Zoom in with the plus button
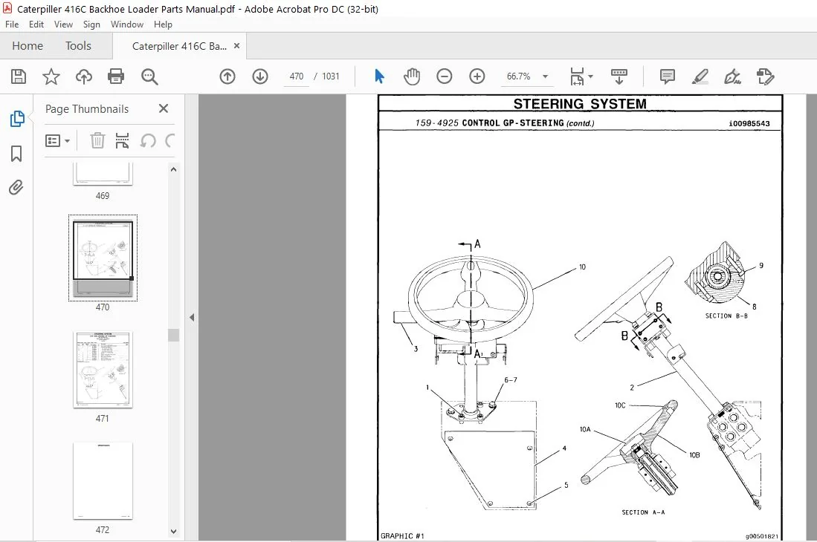The height and width of the screenshot is (542, 817). (x=477, y=76)
